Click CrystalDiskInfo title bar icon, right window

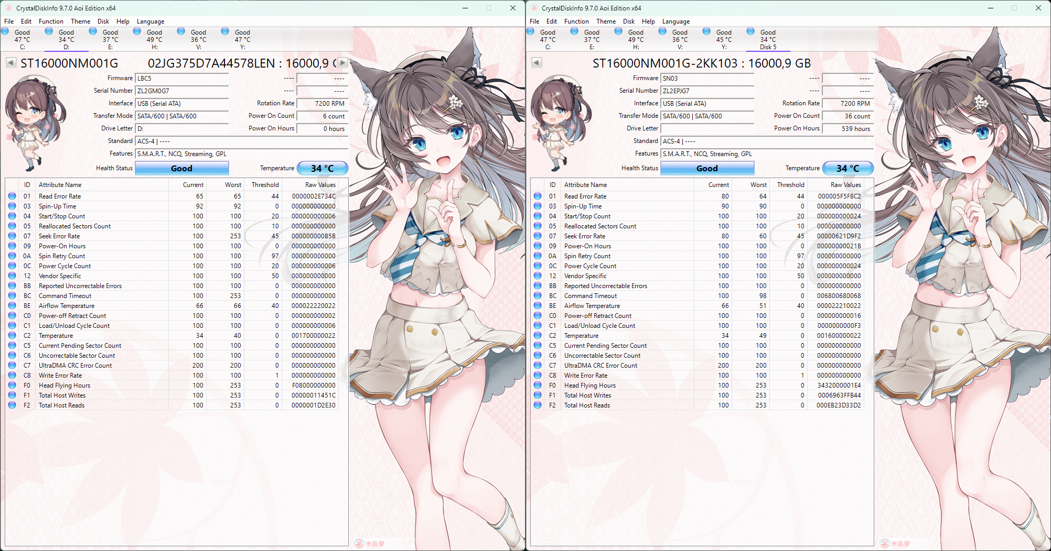coord(534,8)
